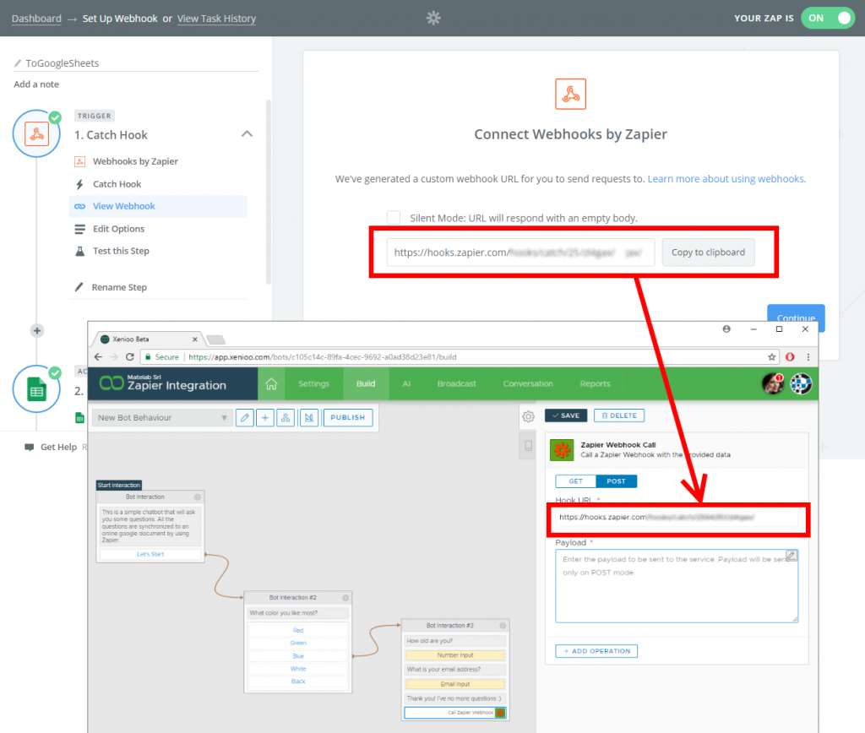Click forward arrow in Xenioo browser window

coord(114,357)
